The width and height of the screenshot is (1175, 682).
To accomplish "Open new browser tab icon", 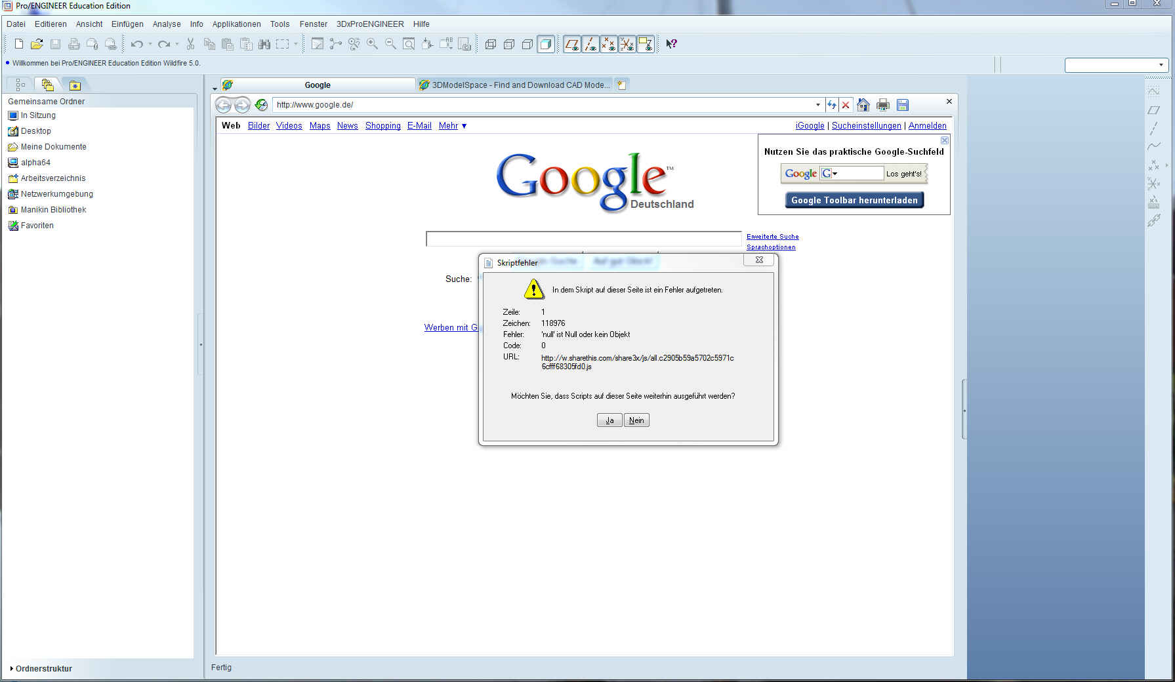I will point(621,85).
